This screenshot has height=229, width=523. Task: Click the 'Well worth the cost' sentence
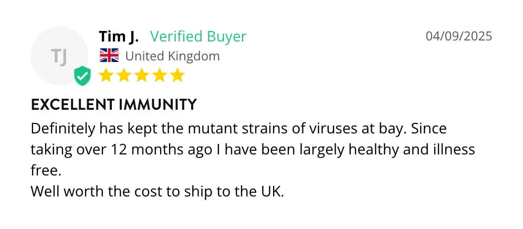click(157, 191)
